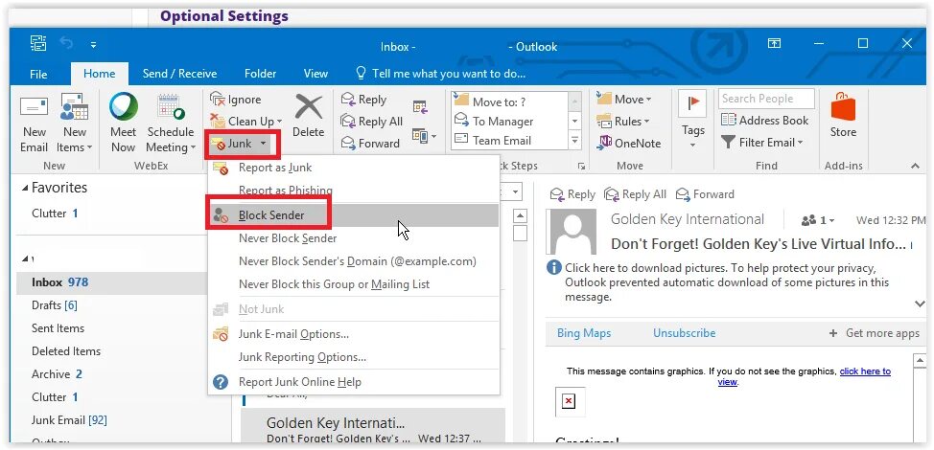Viewport: 934px width, 450px height.
Task: Open the Store add-ins
Action: pyautogui.click(x=843, y=117)
